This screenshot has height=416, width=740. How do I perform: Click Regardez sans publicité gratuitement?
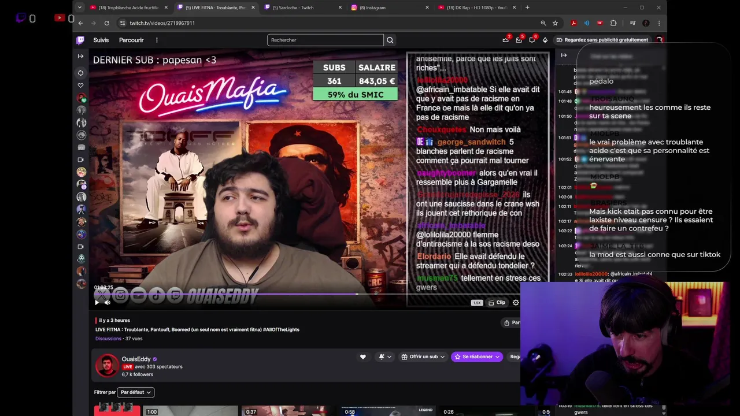coord(602,40)
